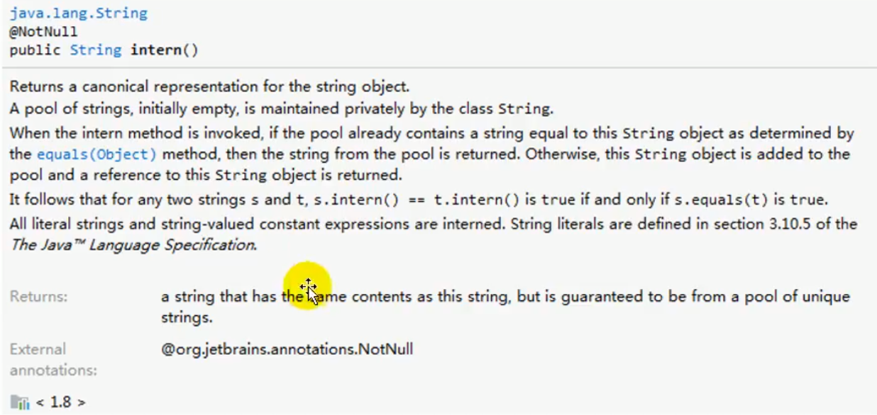Click the String return type link in signature
The height and width of the screenshot is (415, 877).
coord(95,50)
